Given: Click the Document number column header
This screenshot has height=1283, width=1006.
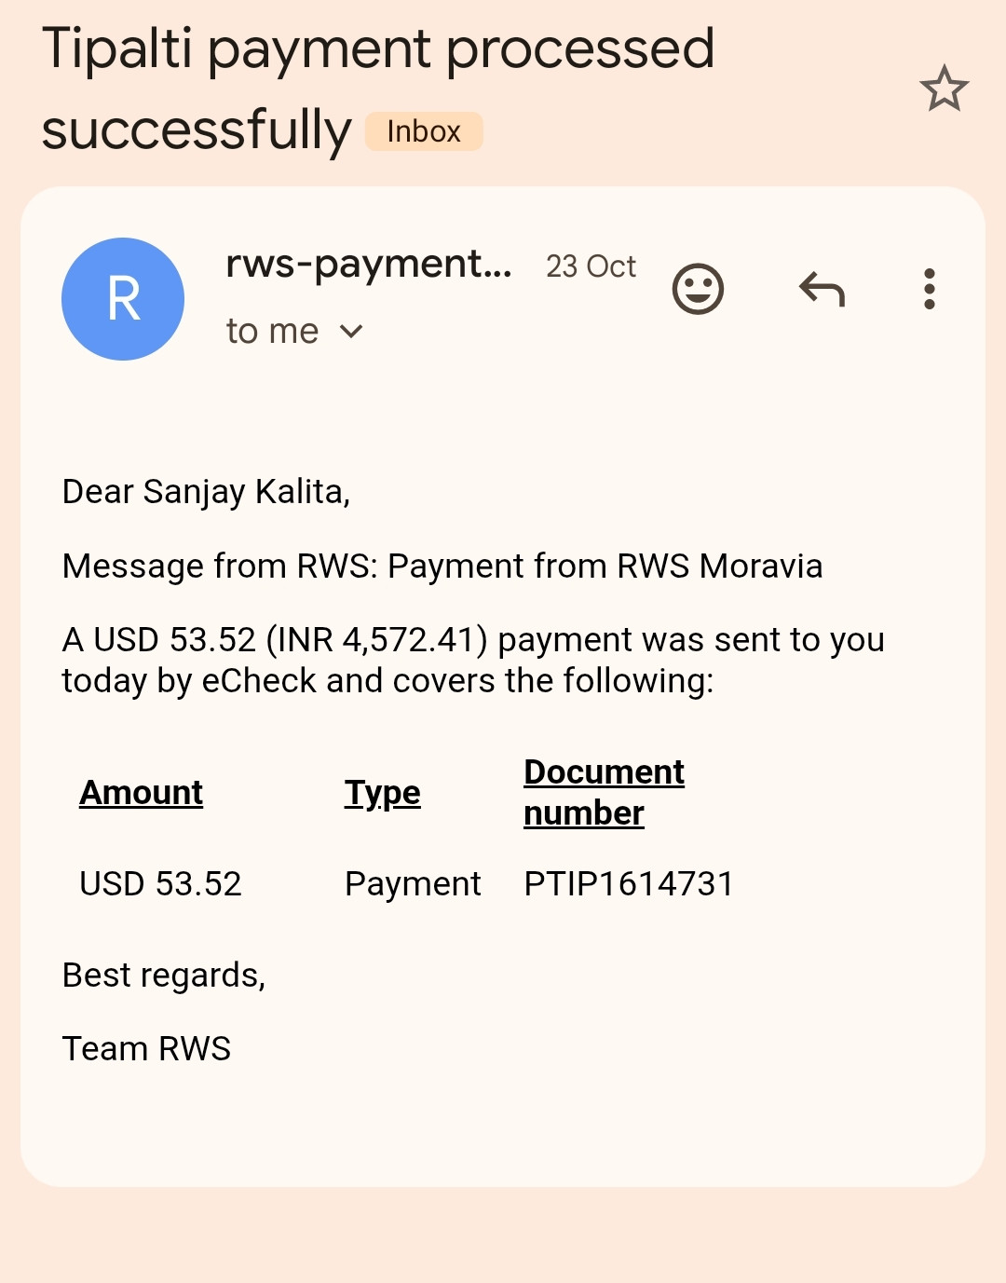Looking at the screenshot, I should pyautogui.click(x=604, y=792).
